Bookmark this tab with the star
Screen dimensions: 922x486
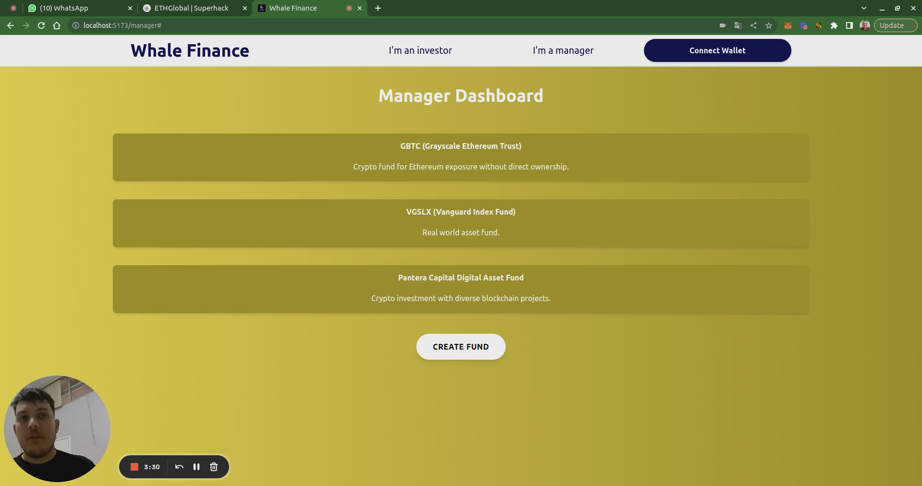click(x=769, y=25)
